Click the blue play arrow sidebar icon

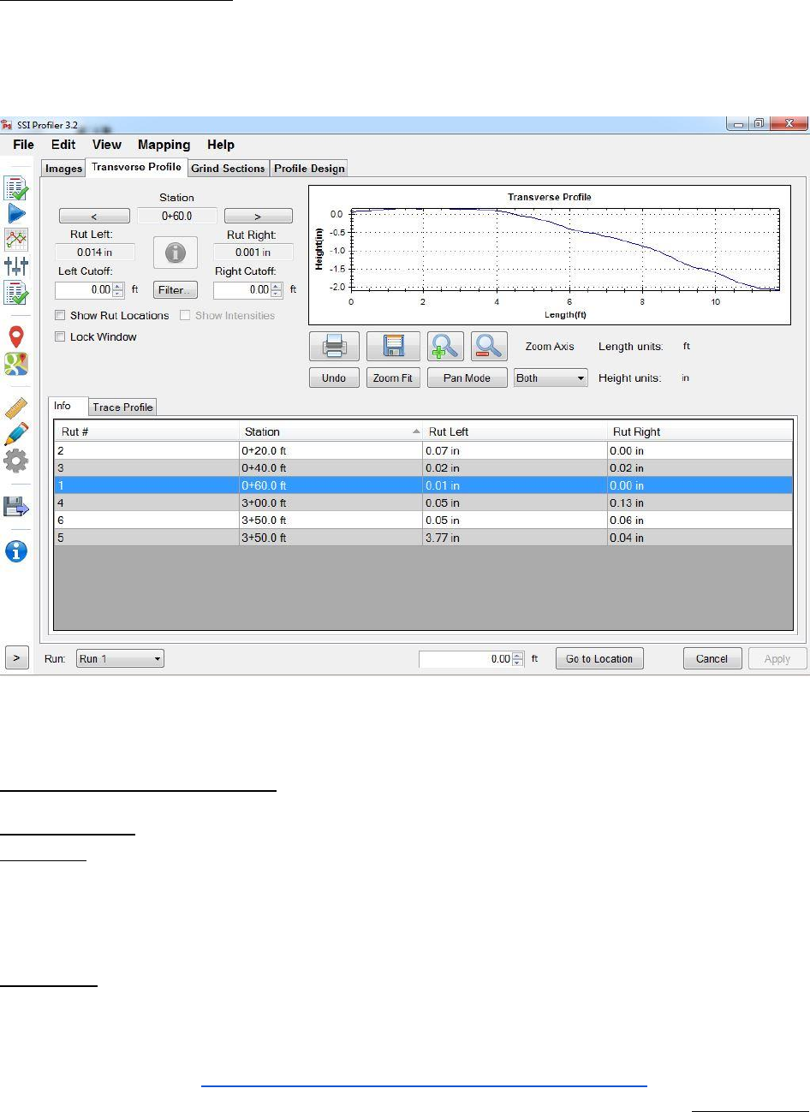coord(16,213)
